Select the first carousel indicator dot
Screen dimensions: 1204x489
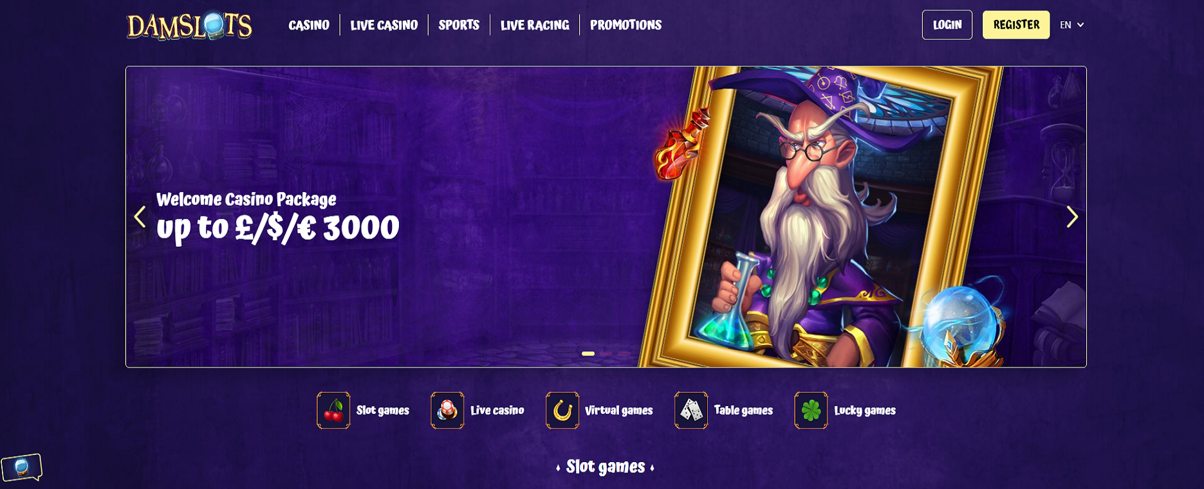(x=588, y=353)
